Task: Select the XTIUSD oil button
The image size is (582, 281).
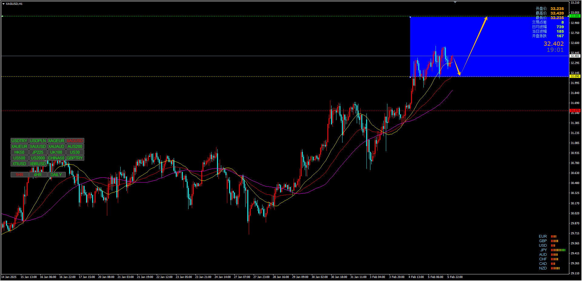Action: pyautogui.click(x=19, y=164)
